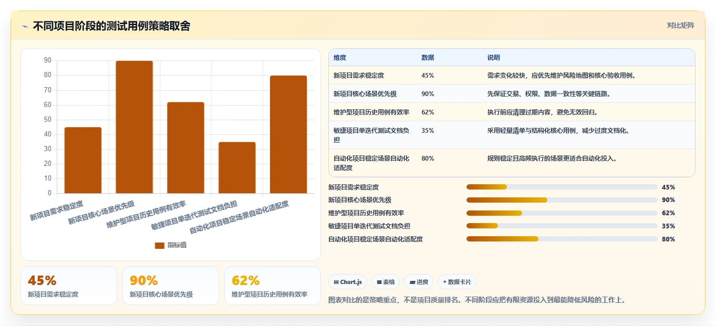The width and height of the screenshot is (716, 326).
Task: Toggle the 指标值 legend color box
Action: [x=159, y=245]
